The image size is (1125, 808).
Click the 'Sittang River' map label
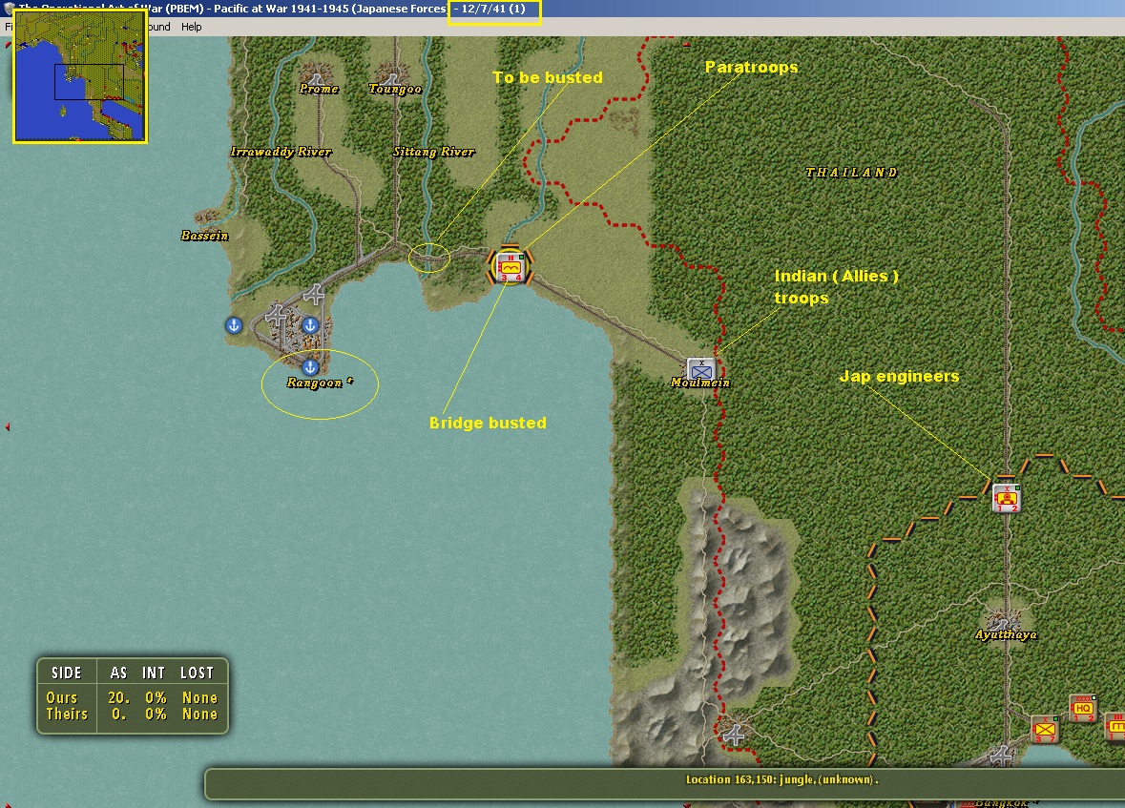(433, 152)
